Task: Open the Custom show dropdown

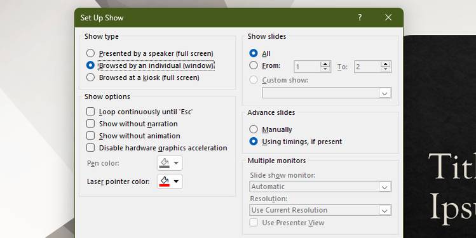Action: 327,93
